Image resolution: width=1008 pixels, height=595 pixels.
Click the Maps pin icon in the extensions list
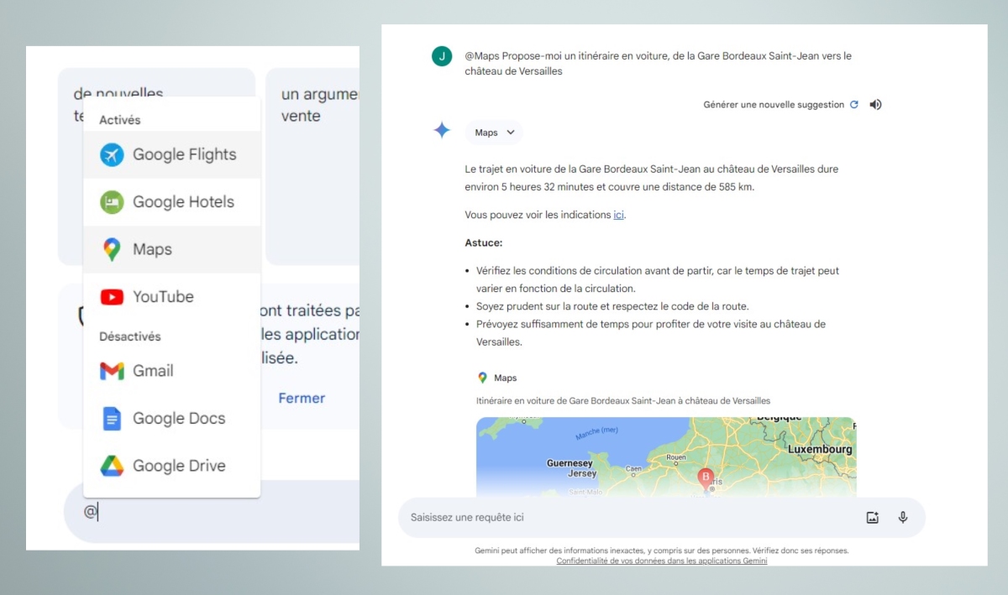pos(112,249)
